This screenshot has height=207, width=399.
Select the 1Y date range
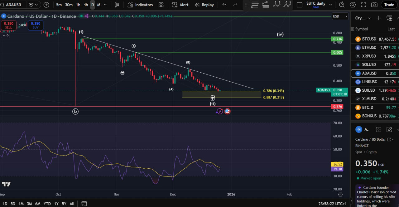pyautogui.click(x=56, y=204)
